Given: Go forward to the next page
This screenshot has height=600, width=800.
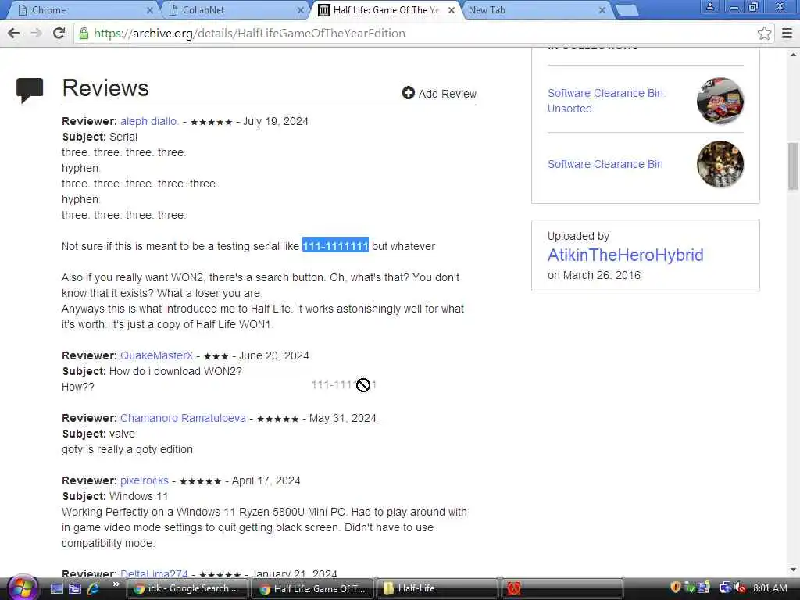Looking at the screenshot, I should 36,33.
